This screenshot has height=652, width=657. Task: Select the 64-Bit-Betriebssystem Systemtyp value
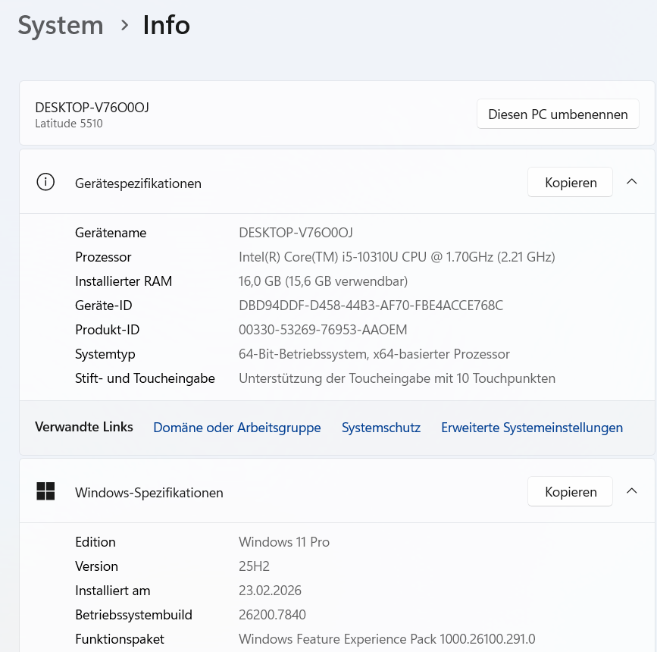point(374,354)
